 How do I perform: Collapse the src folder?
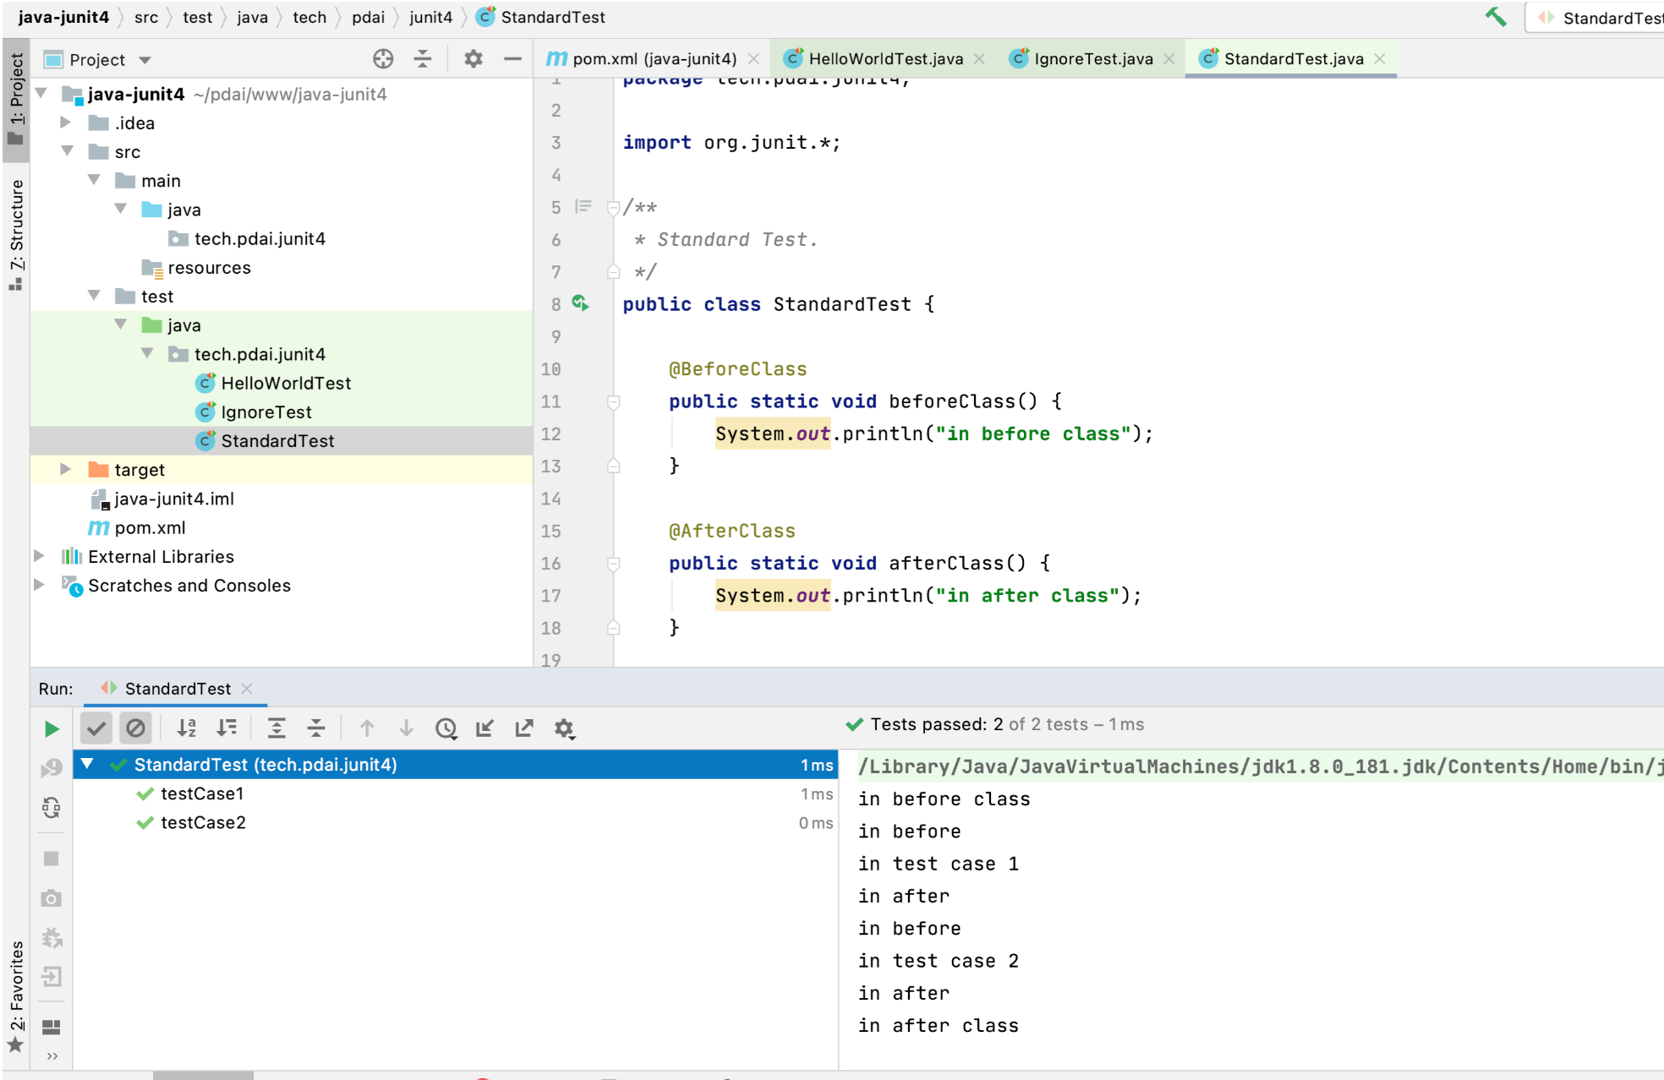(x=68, y=151)
